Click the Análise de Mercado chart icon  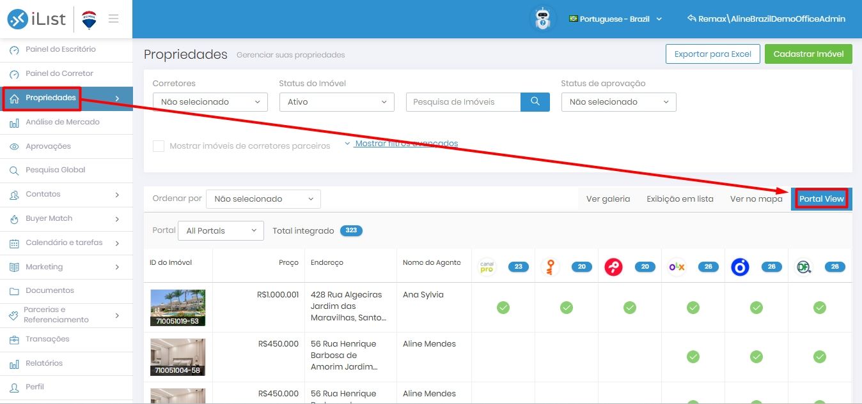tap(14, 123)
